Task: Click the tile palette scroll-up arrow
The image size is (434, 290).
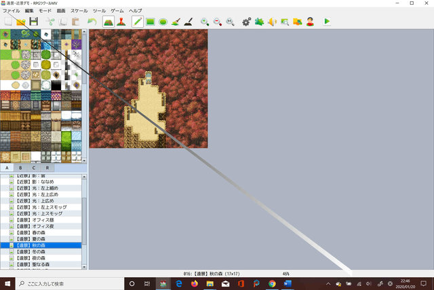Action: [84, 32]
